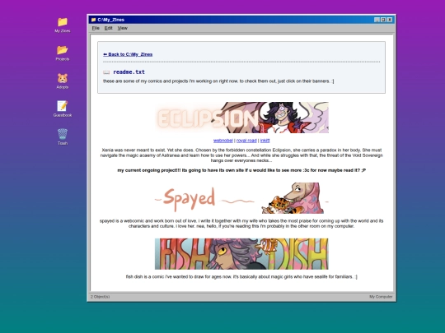Visit the inkitt link
Screen dimensions: 445x333
pyautogui.click(x=265, y=141)
